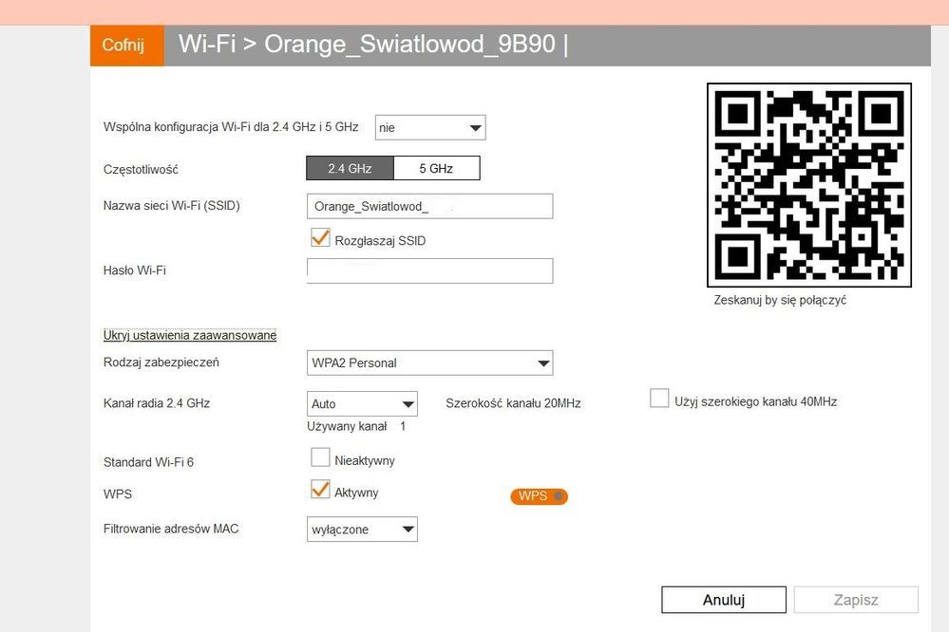Click the Wi-Fi QR code image
Screen dimensions: 949x632
[x=809, y=185]
